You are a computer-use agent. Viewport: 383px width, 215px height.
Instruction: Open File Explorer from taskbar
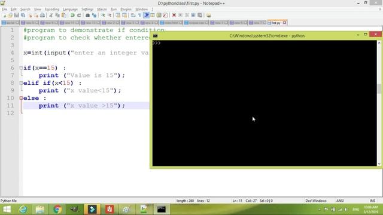[40, 209]
